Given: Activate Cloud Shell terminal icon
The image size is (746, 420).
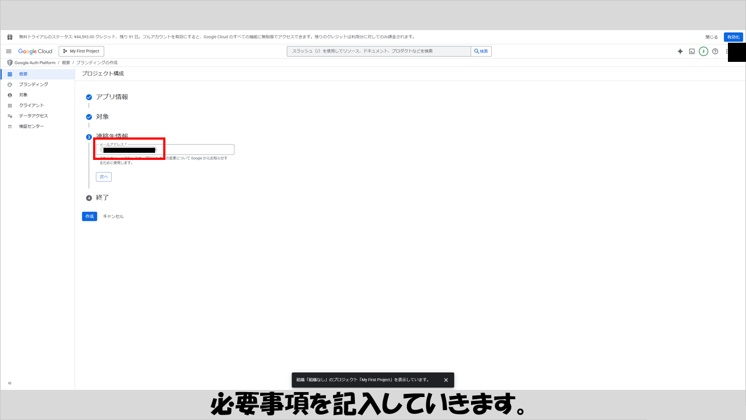Looking at the screenshot, I should point(692,51).
